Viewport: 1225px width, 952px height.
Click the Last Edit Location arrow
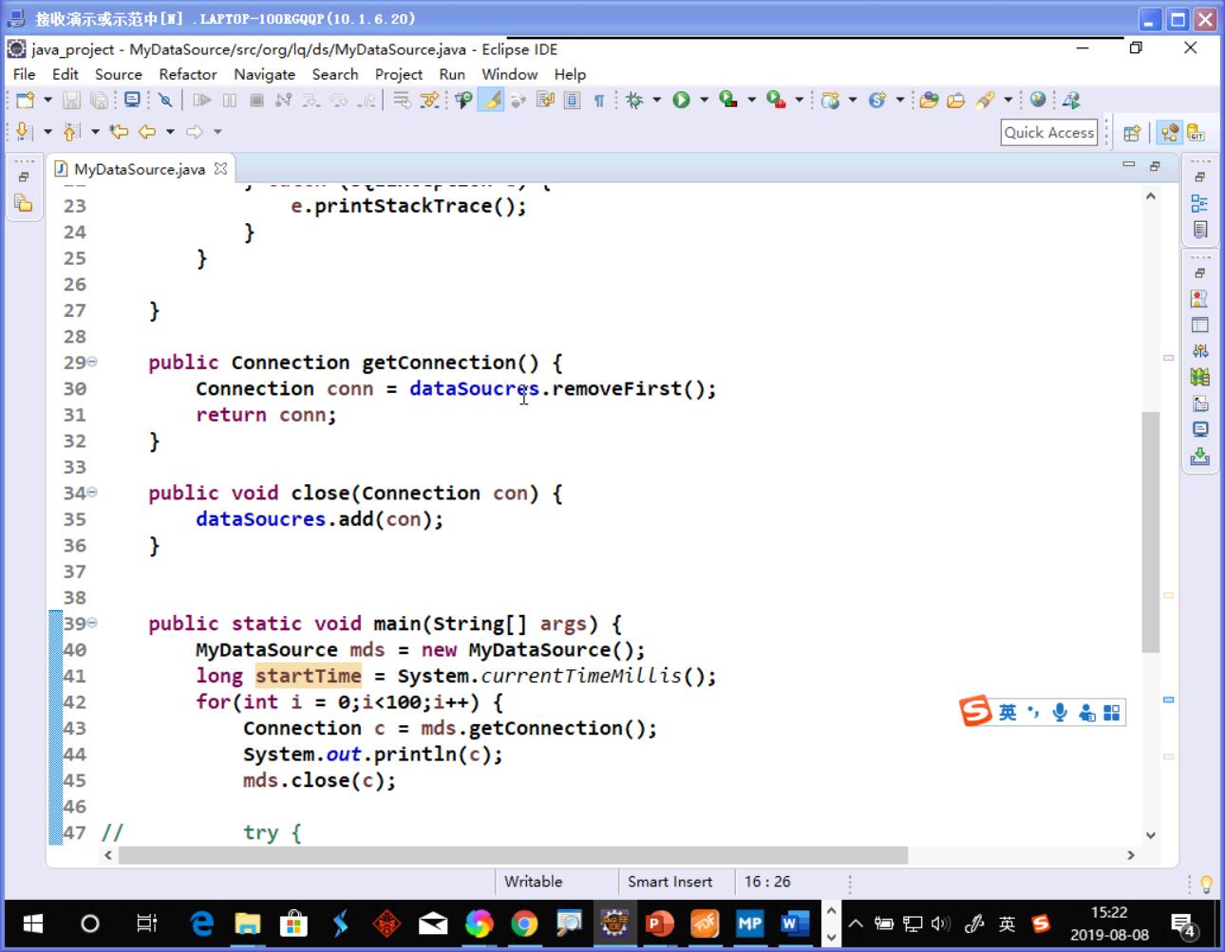[119, 132]
